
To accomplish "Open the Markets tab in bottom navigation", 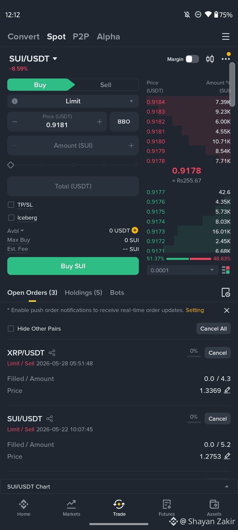I will click(71, 508).
